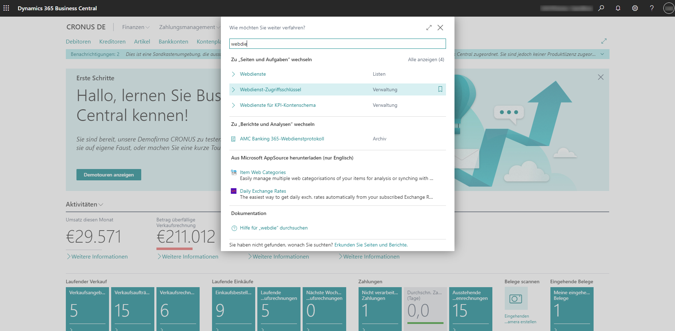The width and height of the screenshot is (675, 331).
Task: Open the Webdienste list result
Action: click(x=253, y=74)
